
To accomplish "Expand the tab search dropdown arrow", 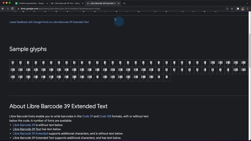I will 247,3.
